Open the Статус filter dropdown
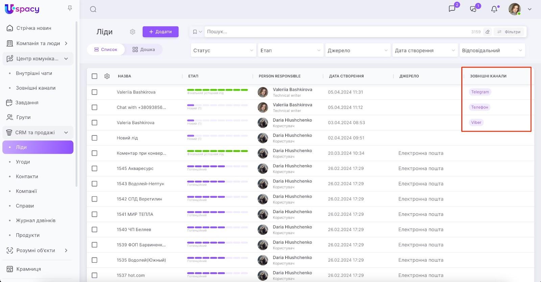541x282 pixels. tap(223, 50)
